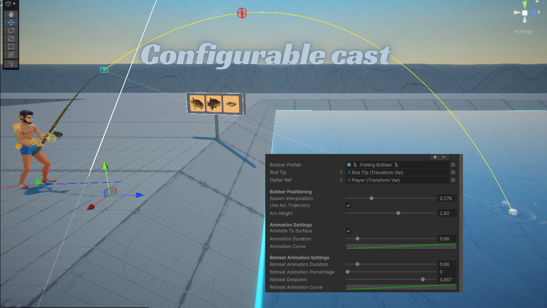The height and width of the screenshot is (308, 547).
Task: Uncheck Animate To Surface
Action: pos(348,231)
